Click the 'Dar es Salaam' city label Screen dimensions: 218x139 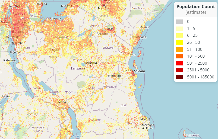(134, 71)
